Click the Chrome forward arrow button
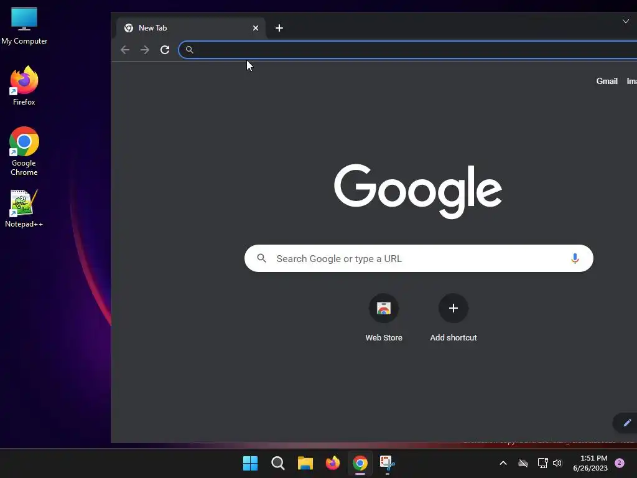637x478 pixels. 144,50
